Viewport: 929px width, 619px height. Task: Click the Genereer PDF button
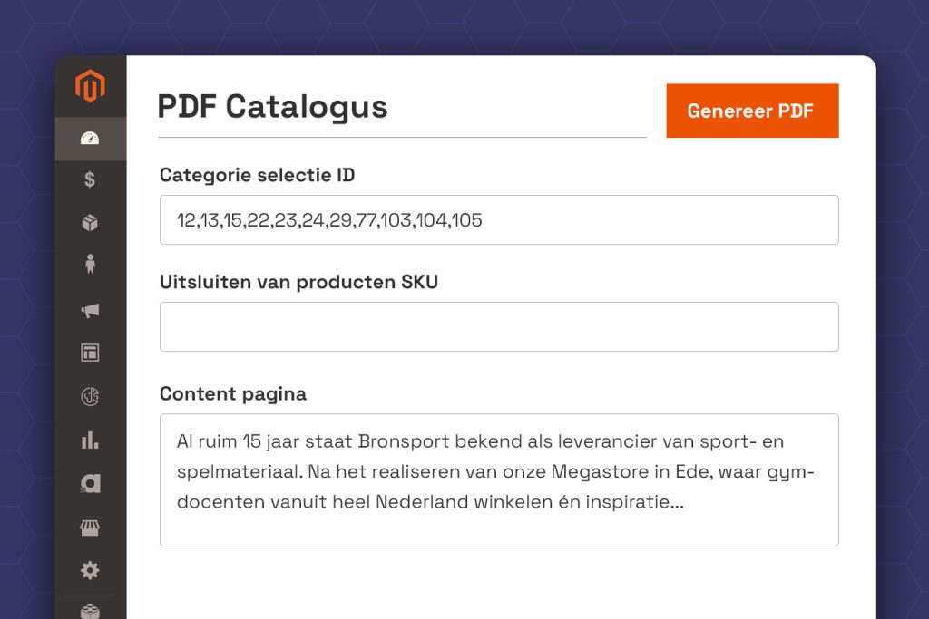click(751, 111)
